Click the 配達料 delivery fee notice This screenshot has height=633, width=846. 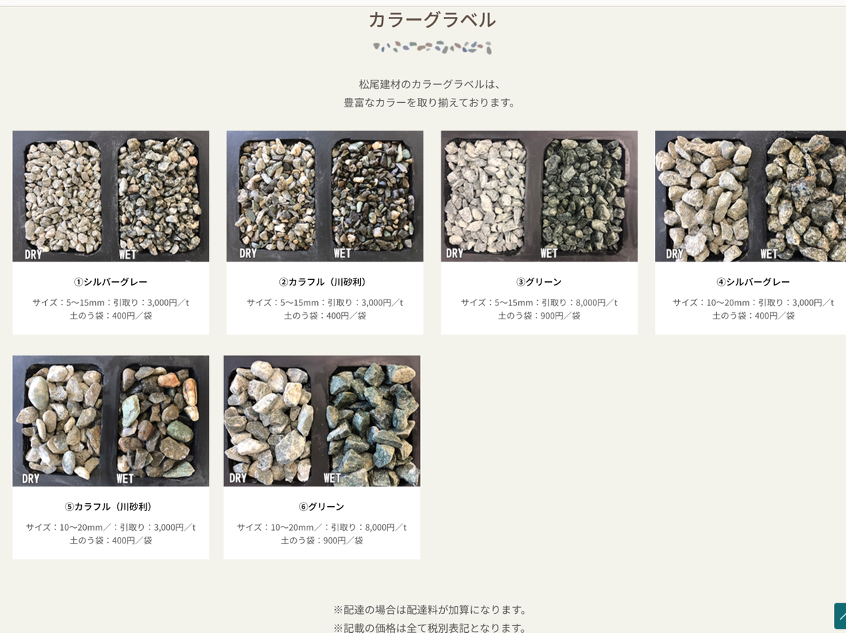click(431, 610)
